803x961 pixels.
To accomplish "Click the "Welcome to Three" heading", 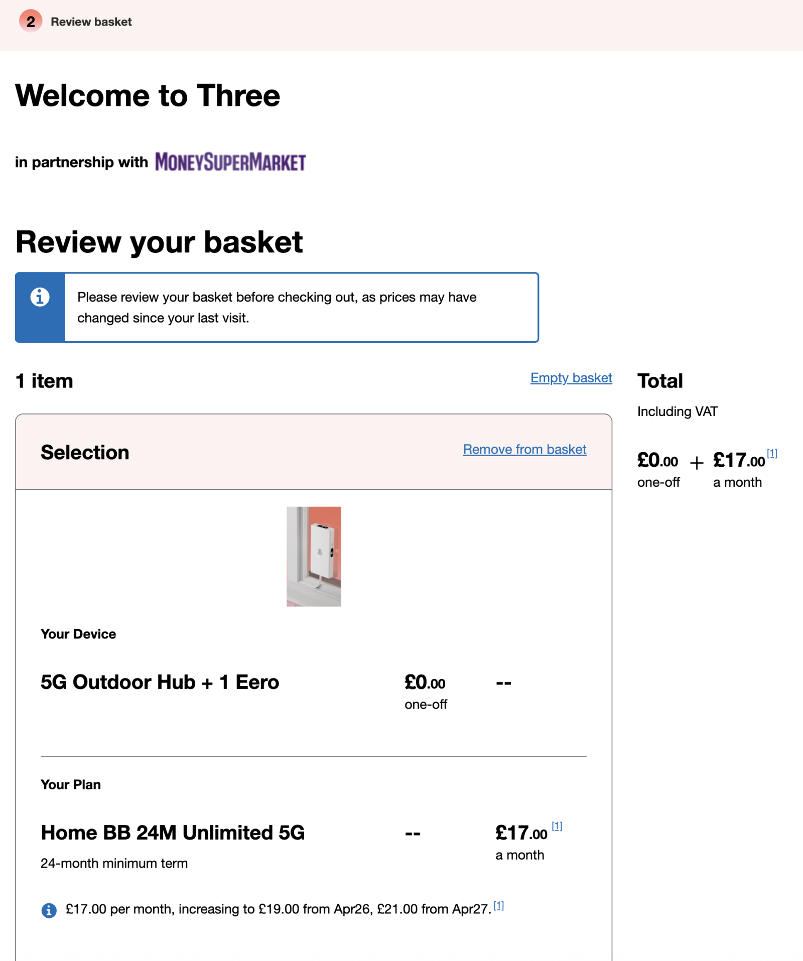I will 148,95.
